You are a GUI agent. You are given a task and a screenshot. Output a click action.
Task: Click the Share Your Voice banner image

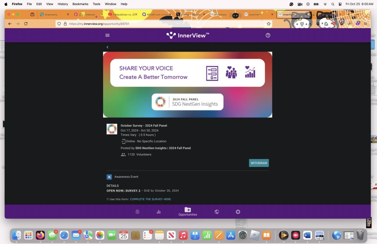tap(188, 85)
